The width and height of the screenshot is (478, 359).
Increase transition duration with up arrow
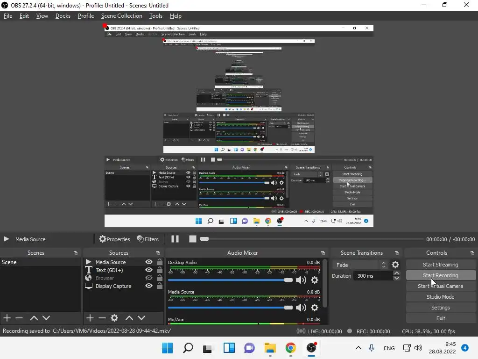pyautogui.click(x=397, y=273)
